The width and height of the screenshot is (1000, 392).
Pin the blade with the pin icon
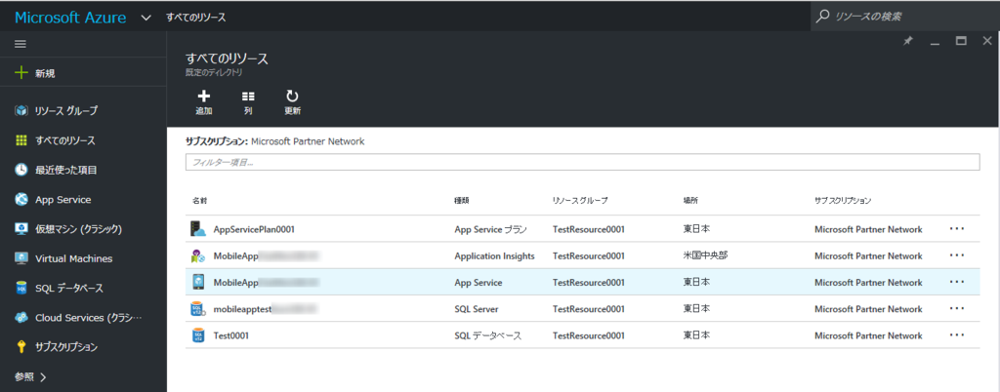pos(908,41)
